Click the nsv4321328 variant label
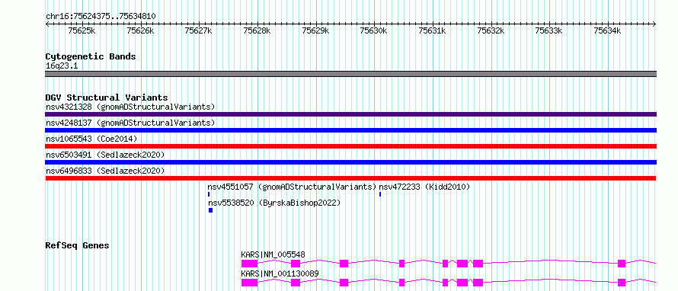The height and width of the screenshot is (291, 678). pyautogui.click(x=130, y=107)
